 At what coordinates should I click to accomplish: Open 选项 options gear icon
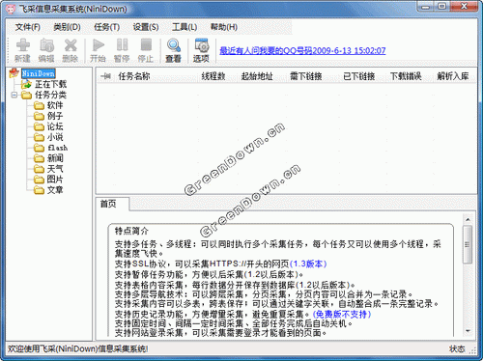coord(202,45)
